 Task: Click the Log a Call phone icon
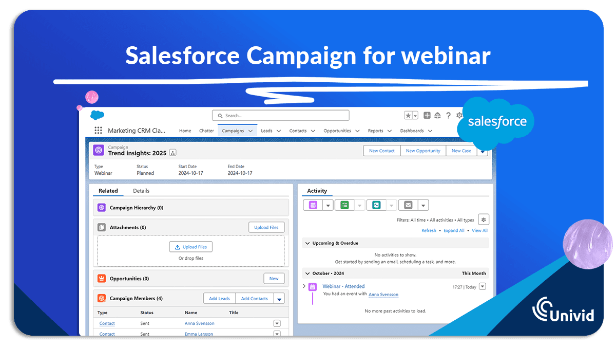(376, 205)
